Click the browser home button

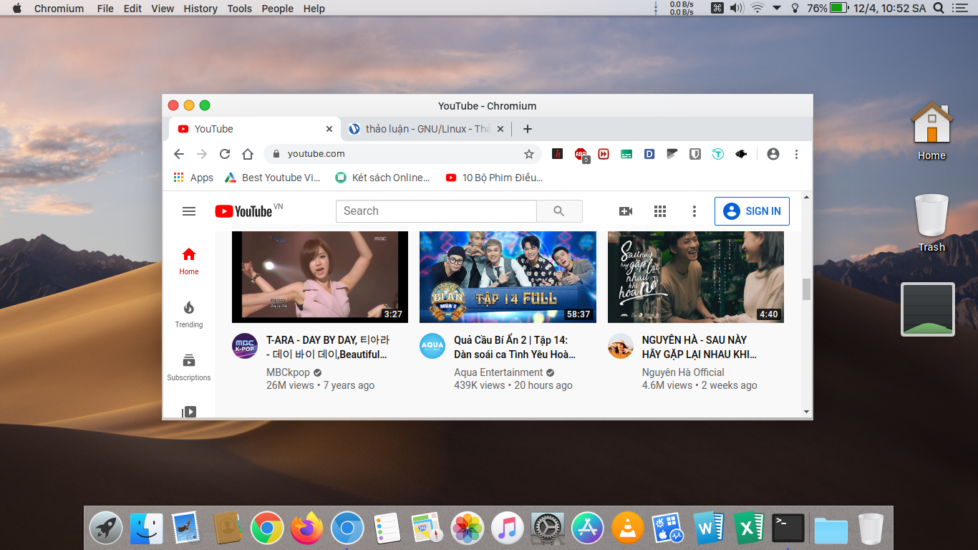point(248,154)
